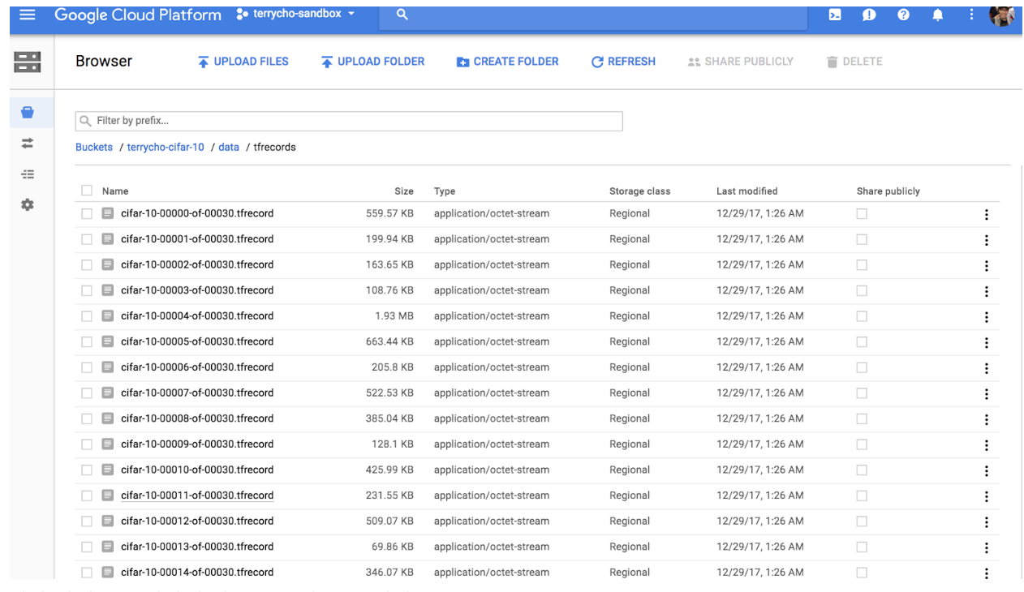Select checkbox for cifar-10-00000-of-00030.tfrecord
Image resolution: width=1024 pixels, height=592 pixels.
point(87,213)
